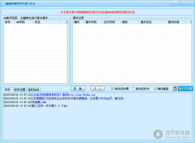
Task: Click the 操作号码 column header
Action: point(93,22)
